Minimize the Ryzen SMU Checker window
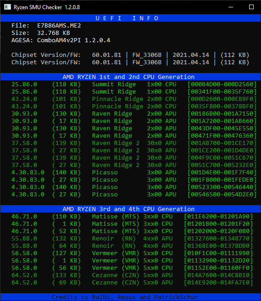The image size is (261, 301). [231, 7]
